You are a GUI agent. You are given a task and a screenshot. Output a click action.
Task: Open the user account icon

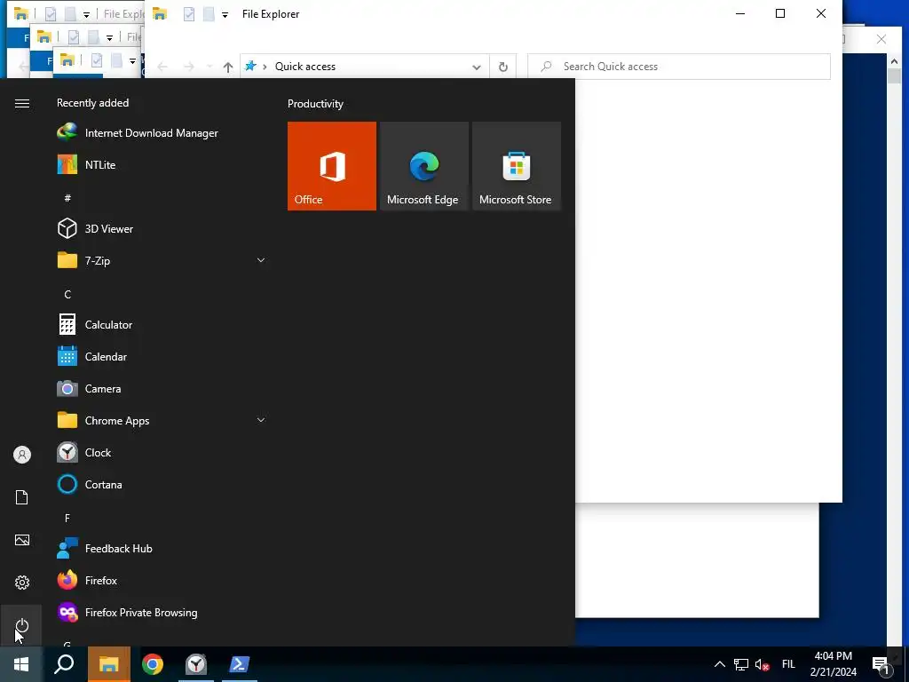[22, 455]
